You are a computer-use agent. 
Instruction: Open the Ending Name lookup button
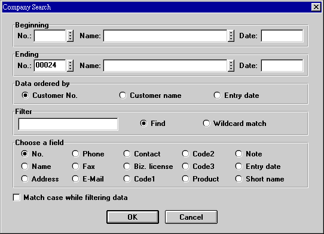point(231,66)
